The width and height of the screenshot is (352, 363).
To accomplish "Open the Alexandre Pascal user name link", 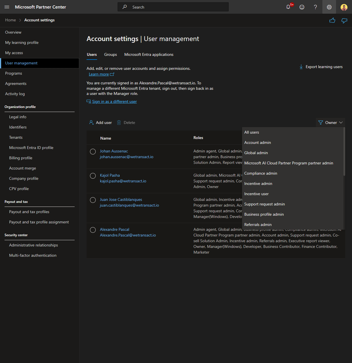I will 114,229.
